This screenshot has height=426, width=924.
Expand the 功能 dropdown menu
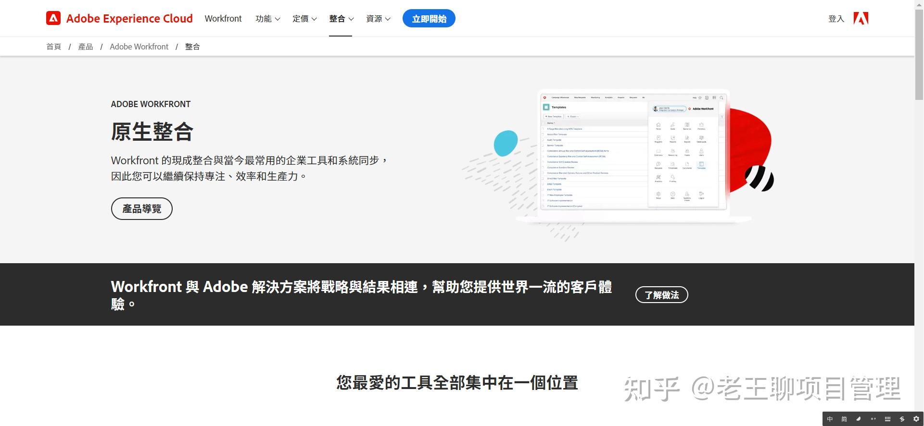pyautogui.click(x=268, y=19)
